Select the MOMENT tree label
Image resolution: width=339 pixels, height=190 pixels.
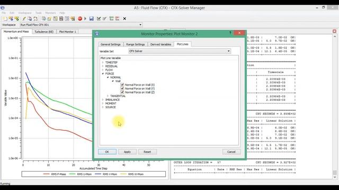[x=111, y=103]
